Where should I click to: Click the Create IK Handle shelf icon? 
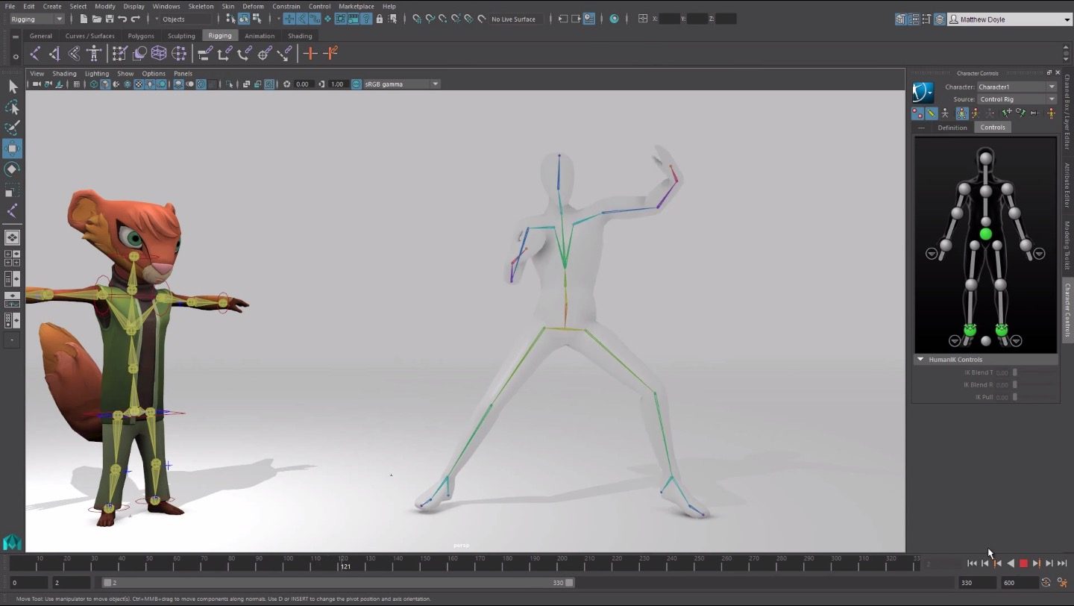pyautogui.click(x=74, y=53)
